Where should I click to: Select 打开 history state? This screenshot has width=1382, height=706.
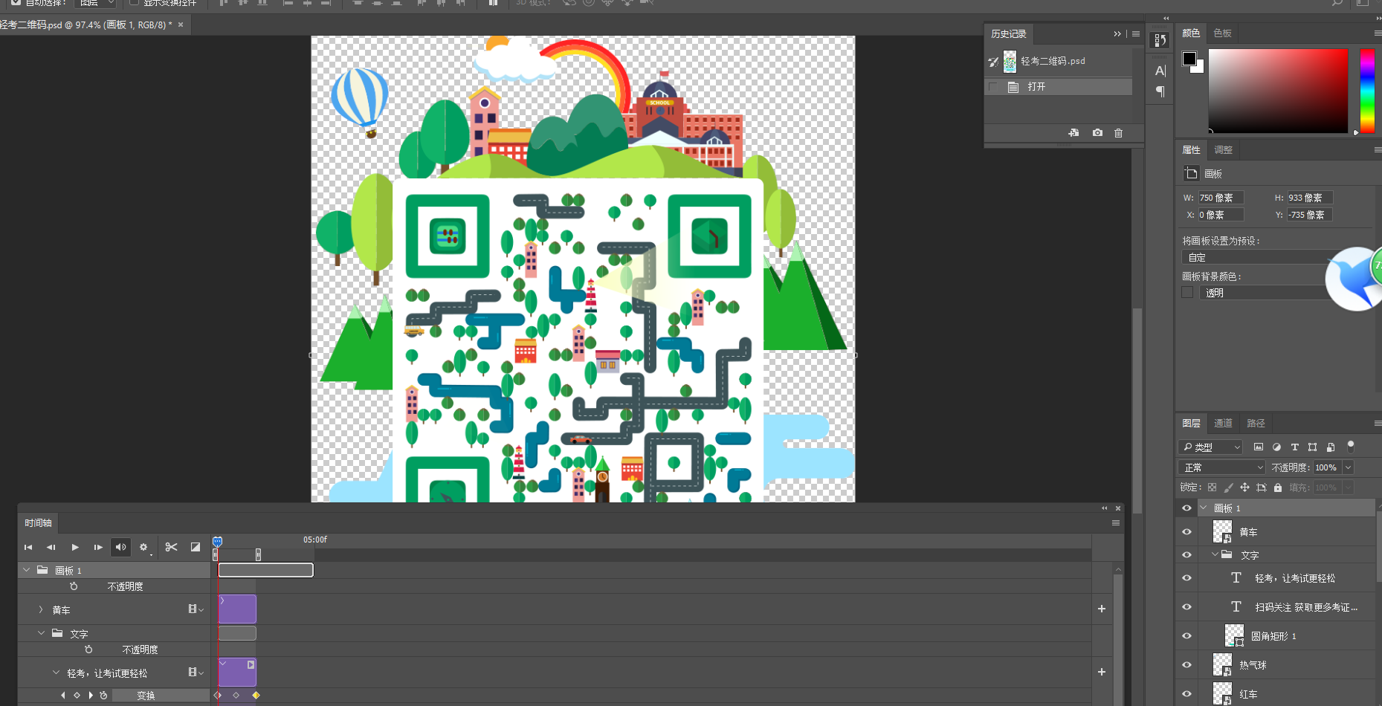tap(1059, 87)
